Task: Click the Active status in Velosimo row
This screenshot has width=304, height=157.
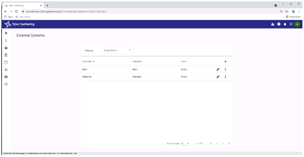Action: pyautogui.click(x=184, y=77)
